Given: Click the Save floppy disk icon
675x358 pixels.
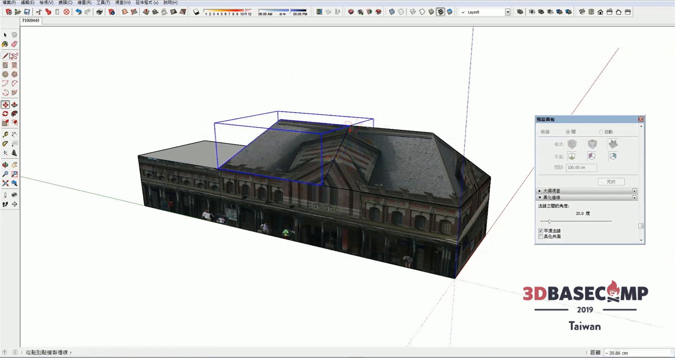Looking at the screenshot, I should coord(27,12).
